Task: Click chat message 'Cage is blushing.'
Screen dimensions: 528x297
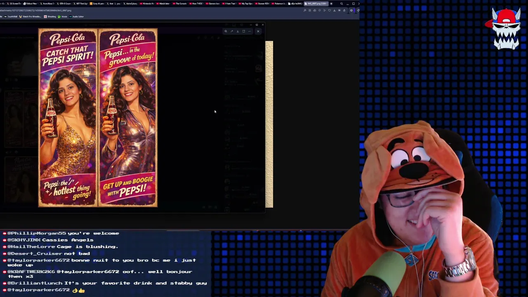Action: [x=61, y=246]
